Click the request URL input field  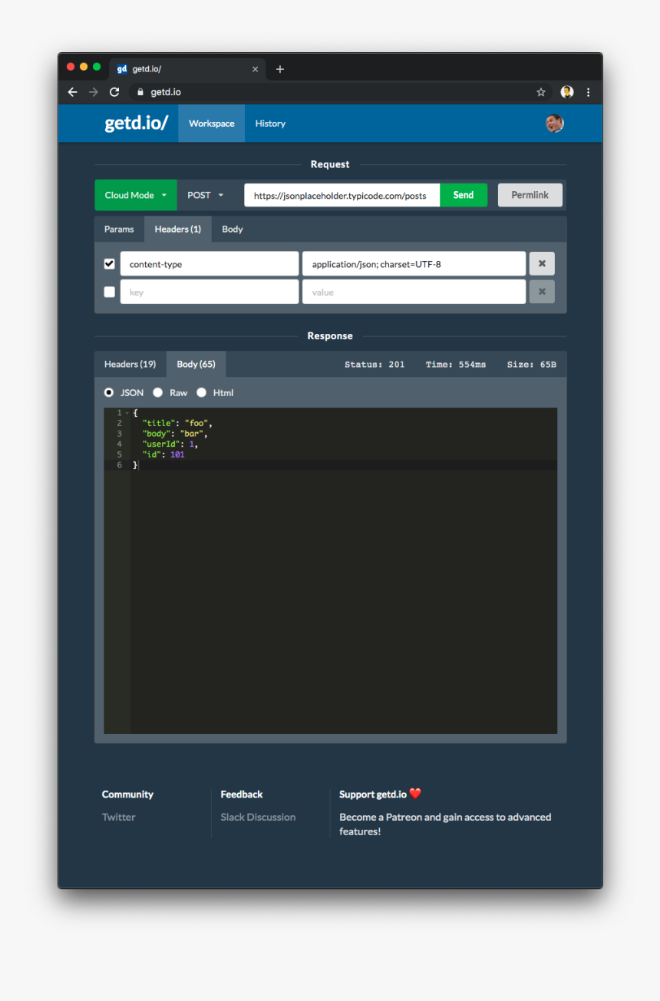coord(341,195)
